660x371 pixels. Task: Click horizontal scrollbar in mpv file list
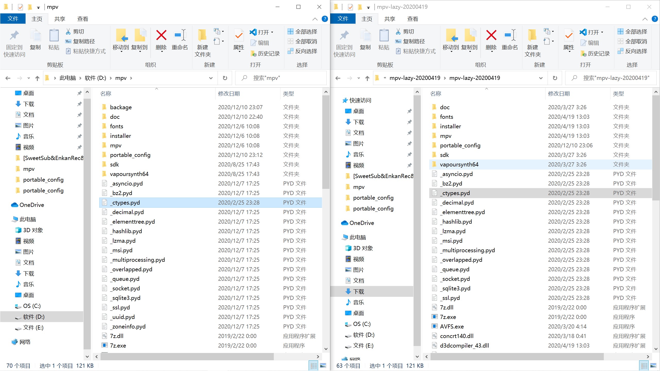pos(187,357)
